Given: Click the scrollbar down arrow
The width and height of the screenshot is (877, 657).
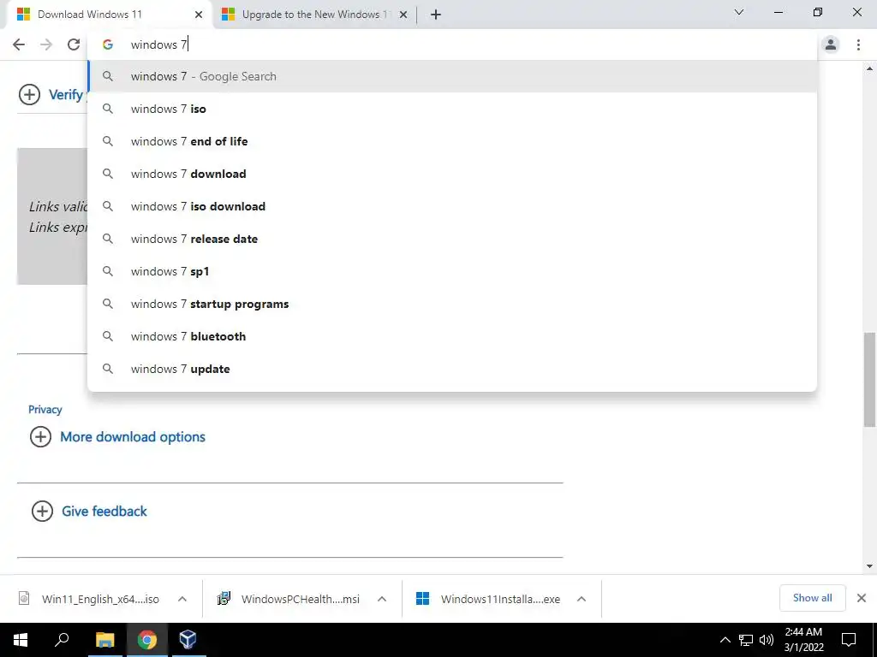Looking at the screenshot, I should [869, 566].
